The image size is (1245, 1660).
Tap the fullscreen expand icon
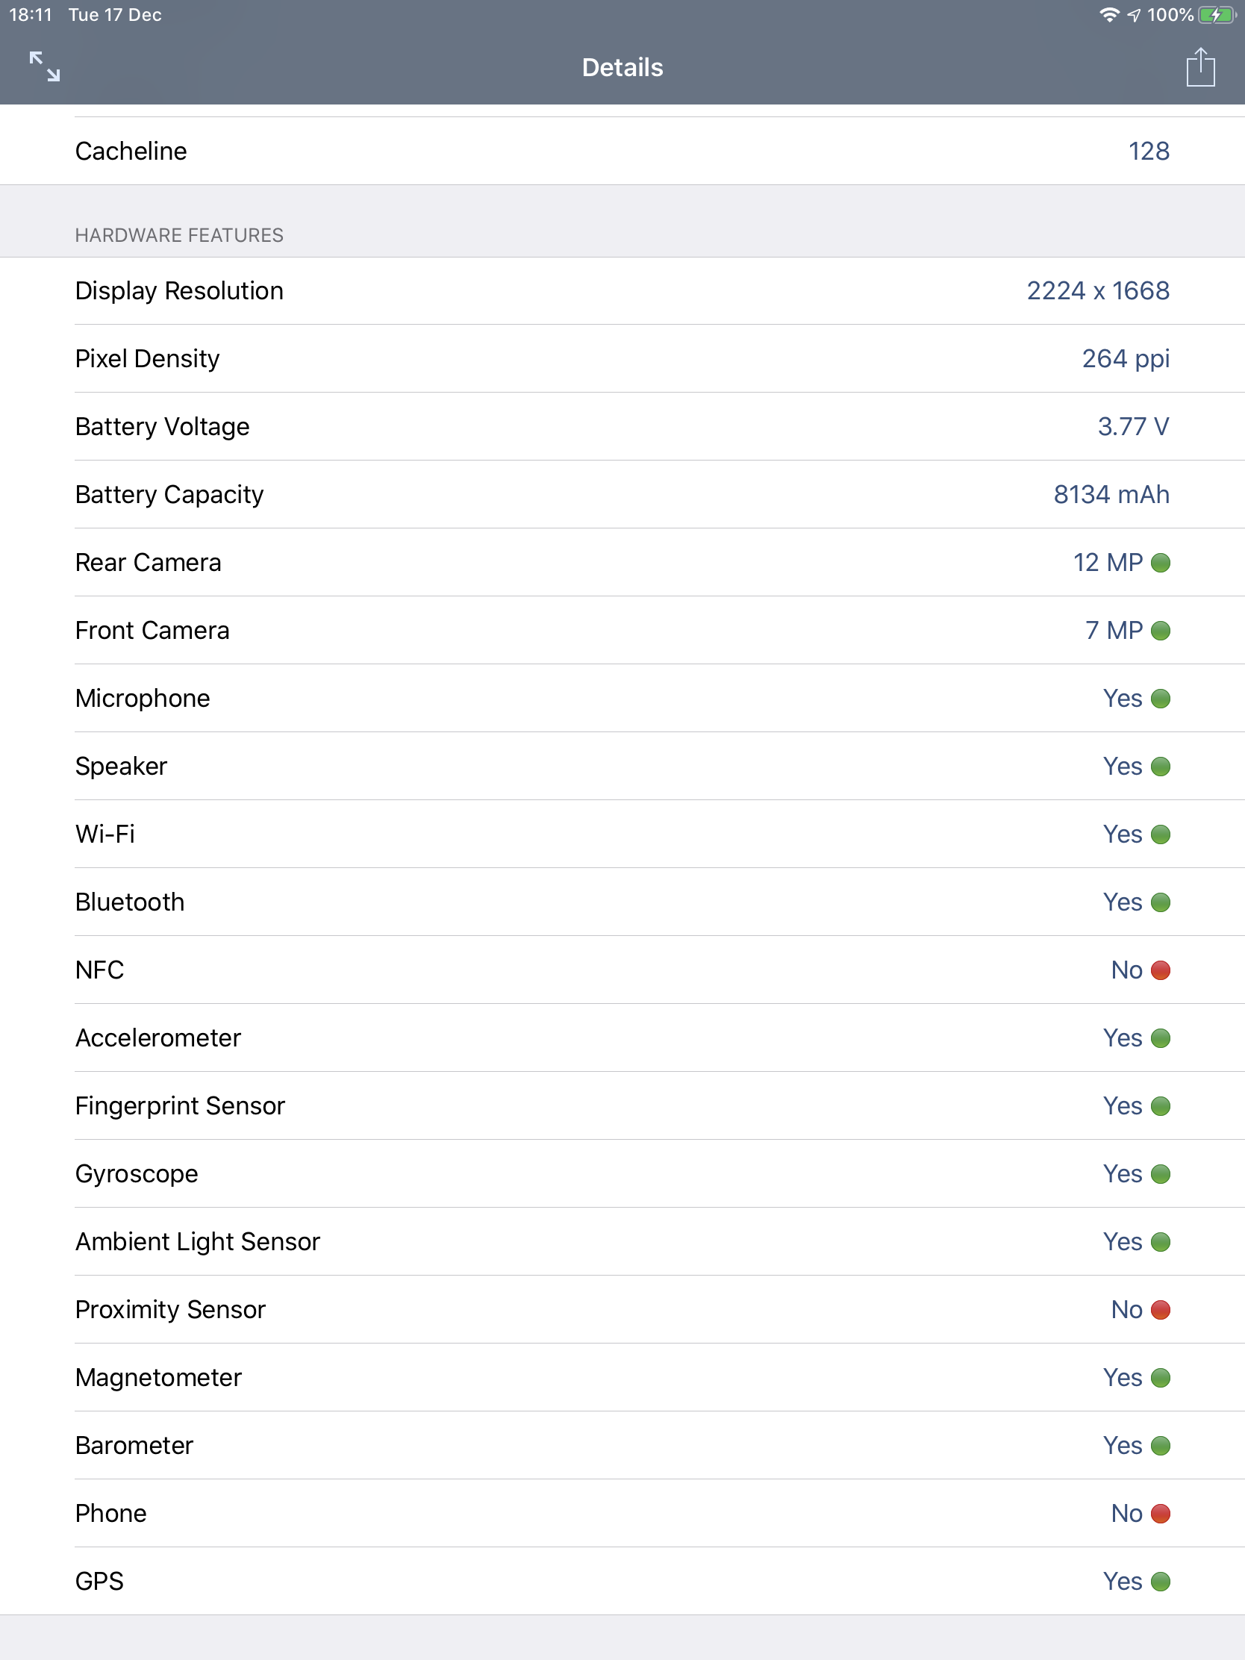pos(44,66)
